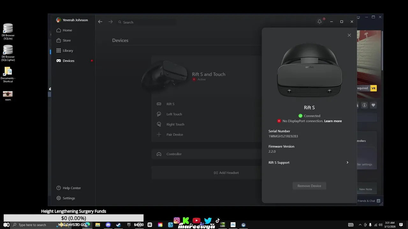Open the reem desktop image file

(x=8, y=96)
